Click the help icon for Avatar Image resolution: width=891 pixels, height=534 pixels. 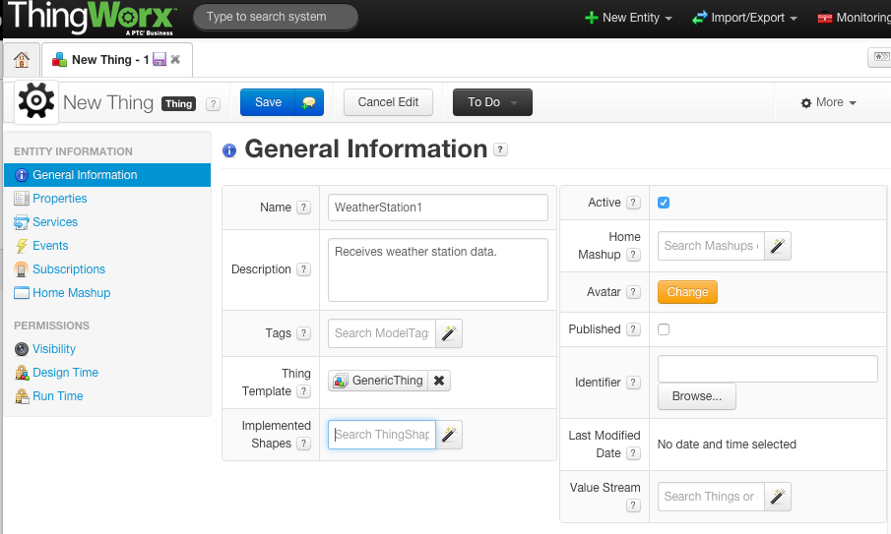pyautogui.click(x=633, y=292)
